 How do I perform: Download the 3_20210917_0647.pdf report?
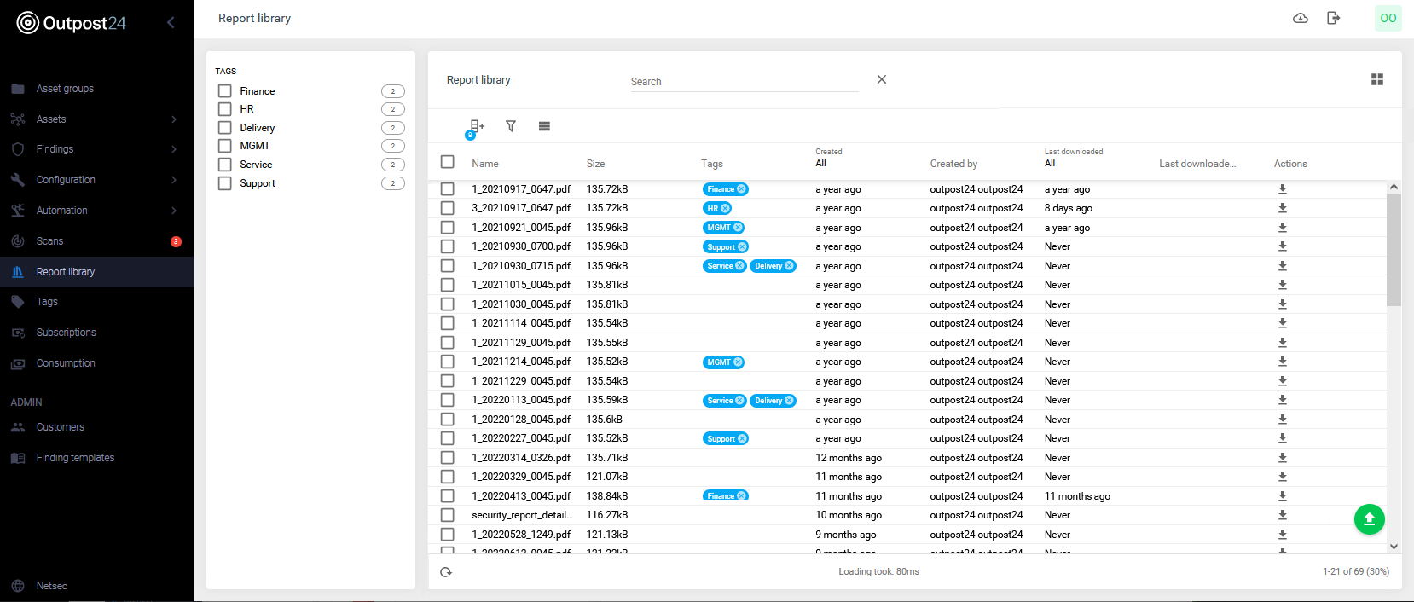click(x=1283, y=208)
